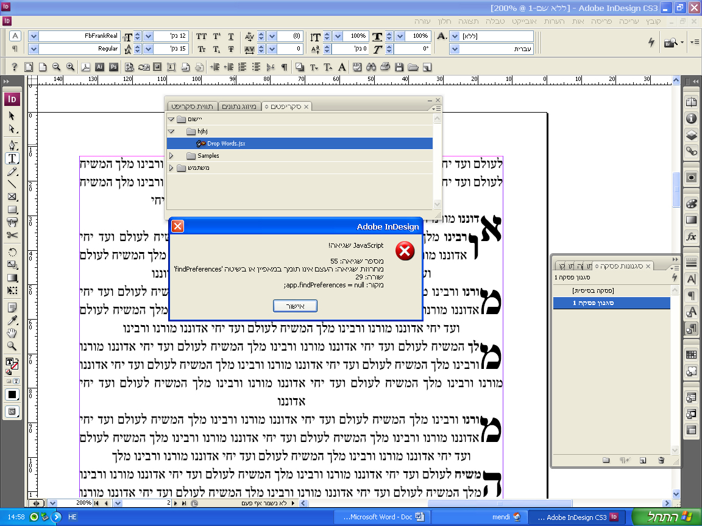Image resolution: width=702 pixels, height=526 pixels.
Task: Select the Type tool in toolbox
Action: point(12,158)
